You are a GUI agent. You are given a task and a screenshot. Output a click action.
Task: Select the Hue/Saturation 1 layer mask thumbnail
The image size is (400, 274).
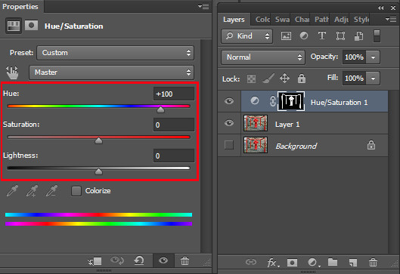pos(291,101)
